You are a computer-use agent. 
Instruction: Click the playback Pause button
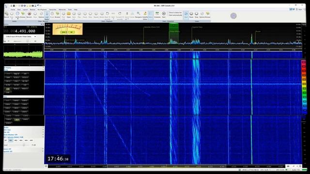(85, 15)
